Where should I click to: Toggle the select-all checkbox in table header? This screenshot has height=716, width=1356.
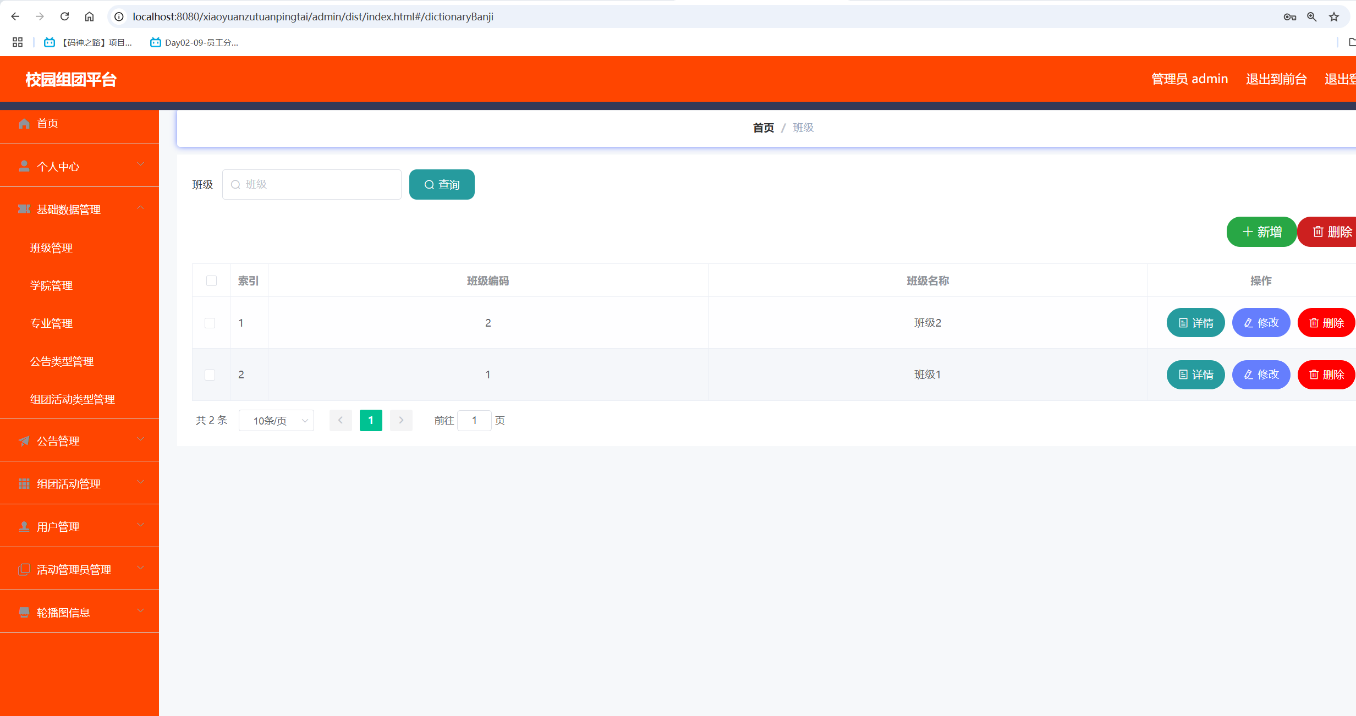(211, 281)
